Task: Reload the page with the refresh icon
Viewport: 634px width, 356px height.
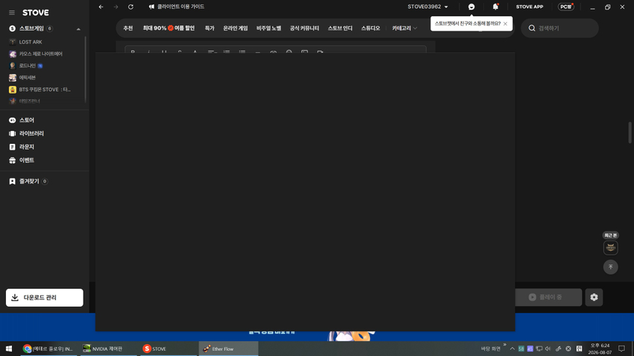Action: (131, 7)
